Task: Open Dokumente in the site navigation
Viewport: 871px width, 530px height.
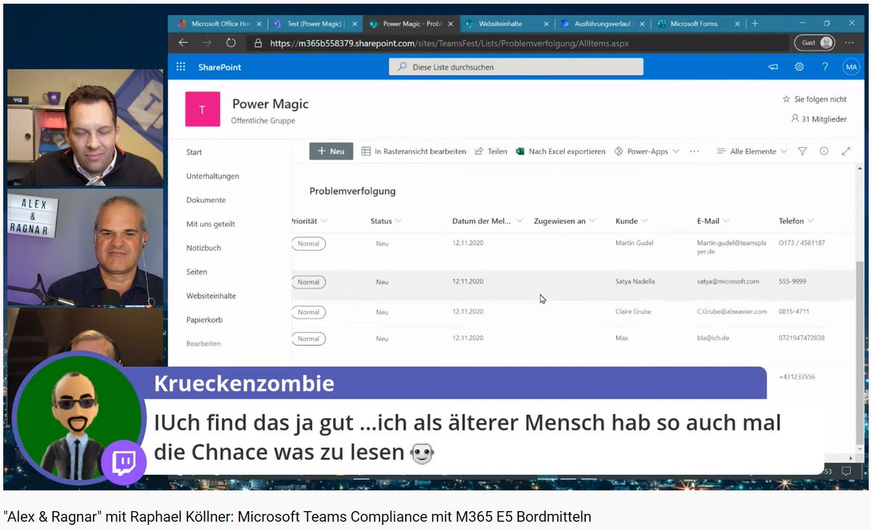Action: (x=206, y=200)
